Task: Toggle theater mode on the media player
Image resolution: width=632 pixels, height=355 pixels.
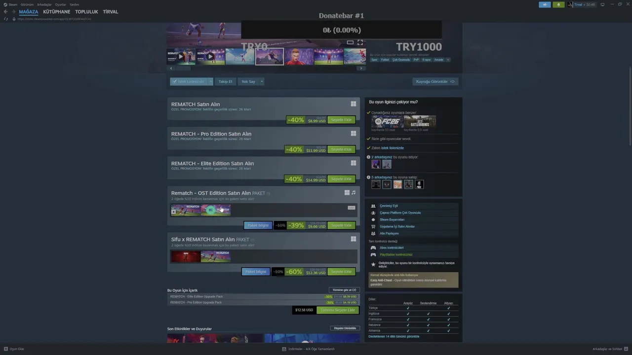Action: coord(350,42)
